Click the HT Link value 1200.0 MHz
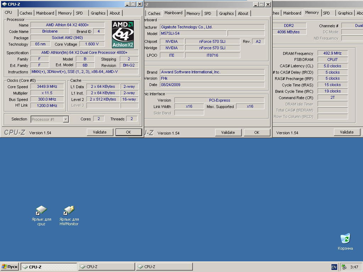 click(47, 106)
